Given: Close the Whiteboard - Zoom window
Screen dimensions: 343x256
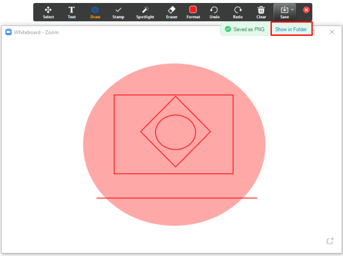Looking at the screenshot, I should coord(332,32).
